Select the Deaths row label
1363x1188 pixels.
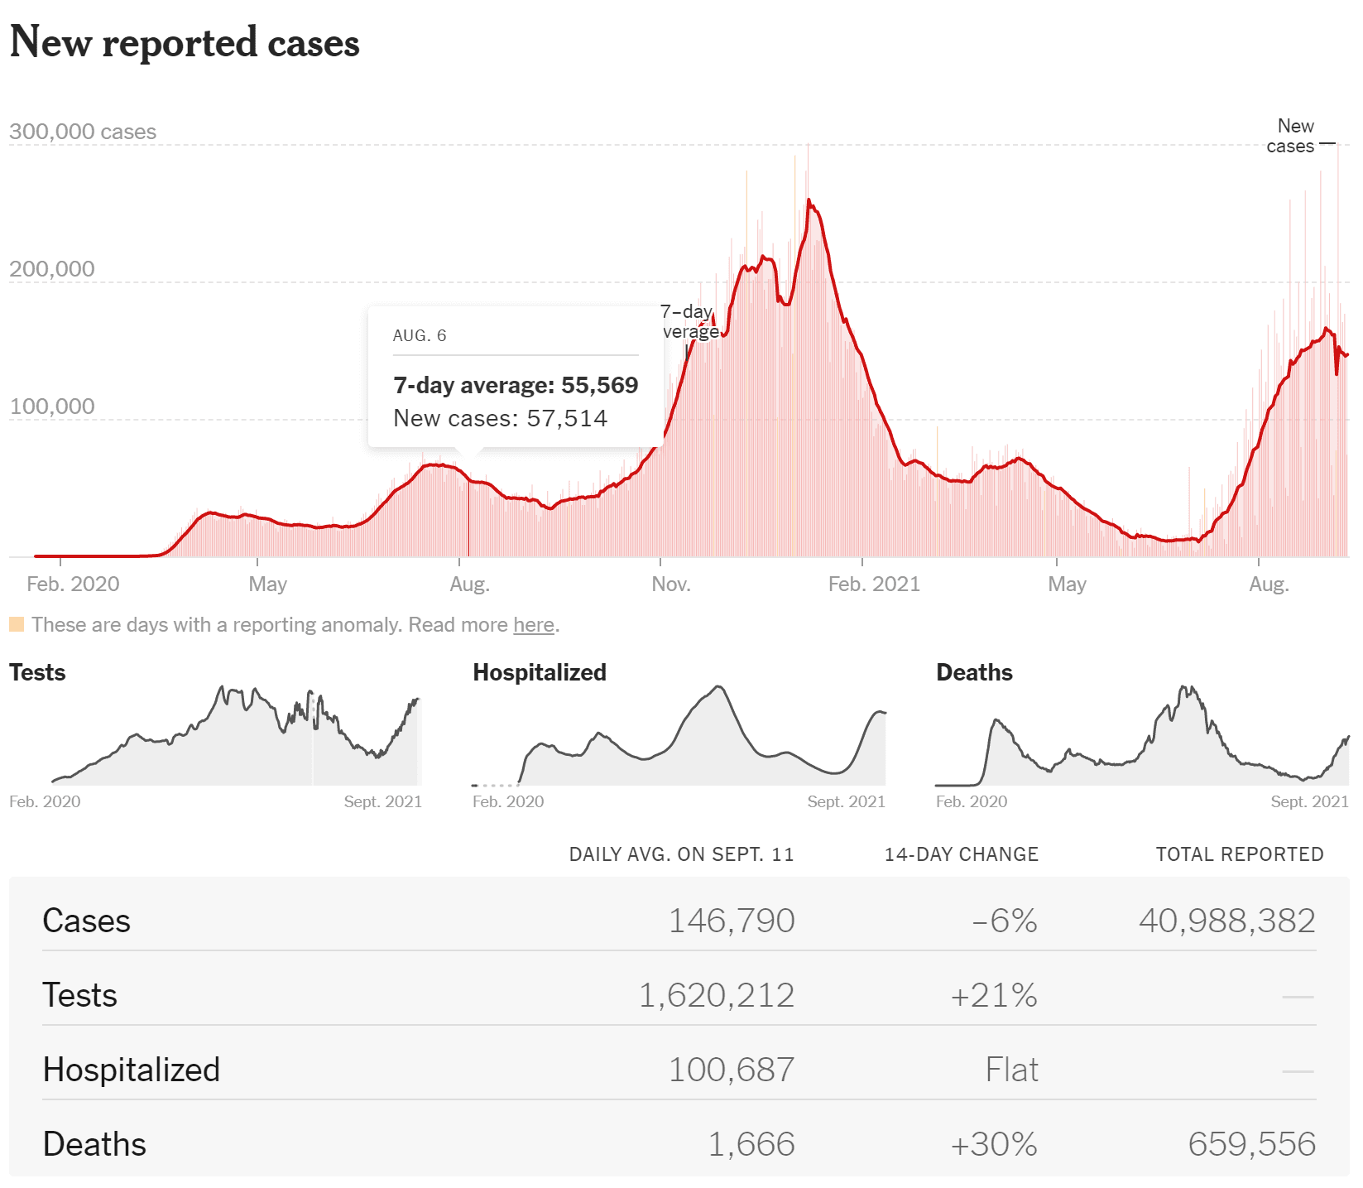pyautogui.click(x=94, y=1144)
